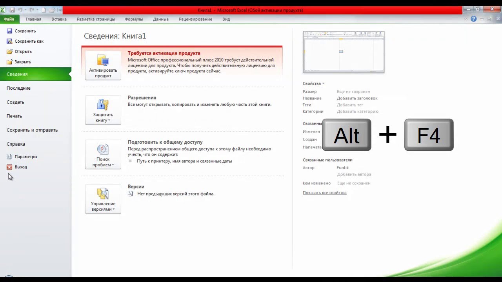Screen dimensions: 502x282
Task: Open the Undo history dropdown arrow
Action: [x=25, y=10]
